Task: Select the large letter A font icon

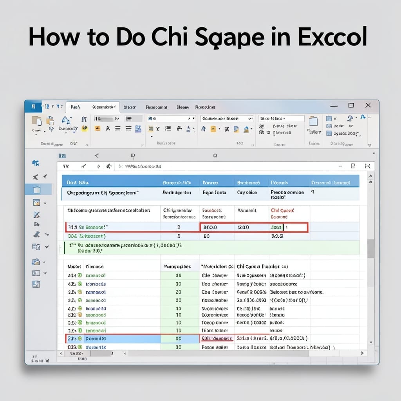Action: (66, 120)
